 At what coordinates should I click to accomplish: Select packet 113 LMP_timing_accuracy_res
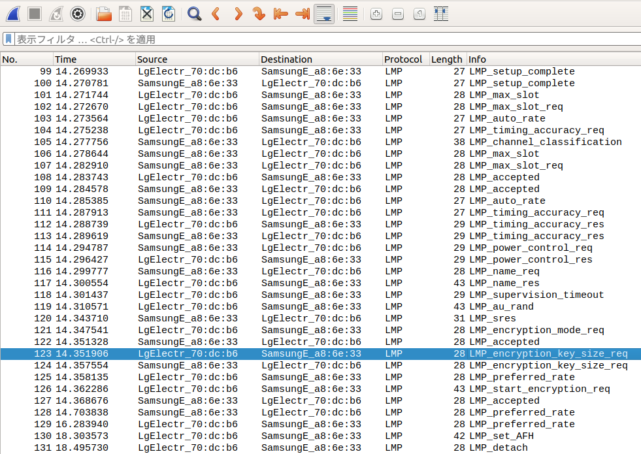(320, 236)
